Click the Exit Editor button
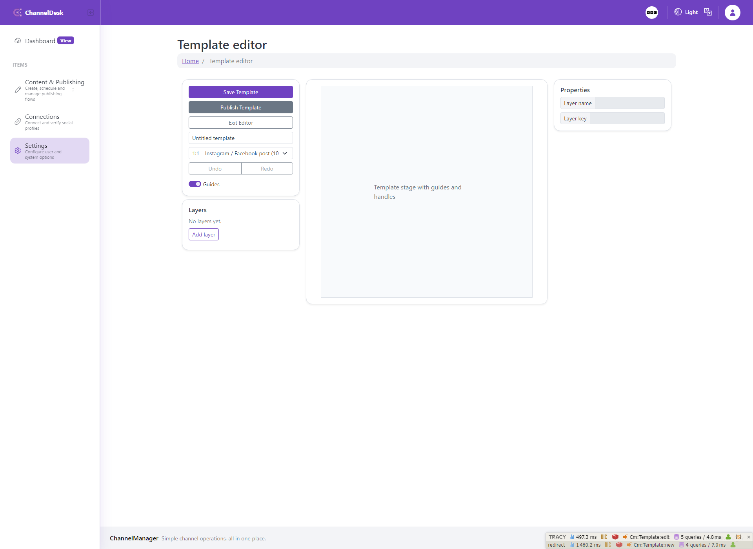This screenshot has height=549, width=753. point(241,122)
